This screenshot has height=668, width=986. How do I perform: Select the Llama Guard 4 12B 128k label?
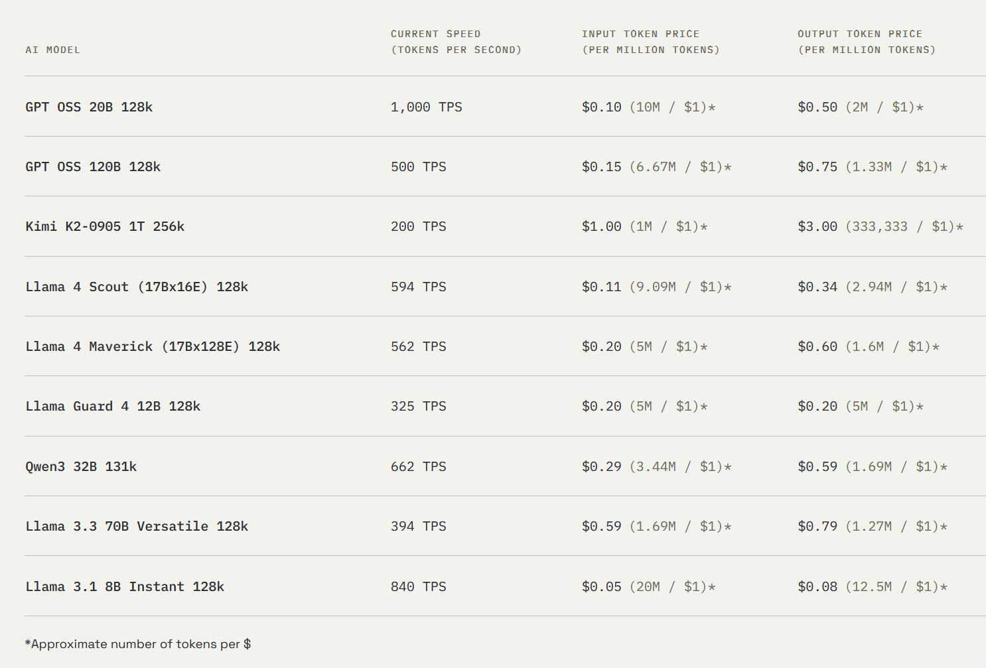click(113, 406)
